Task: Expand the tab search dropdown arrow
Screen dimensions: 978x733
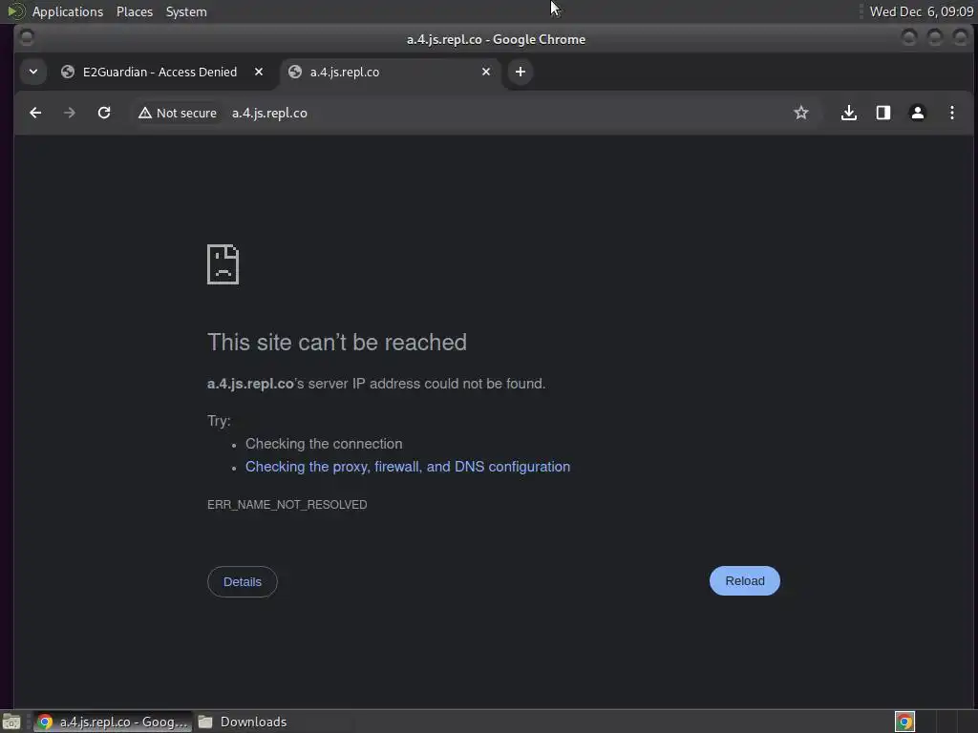Action: 33,72
